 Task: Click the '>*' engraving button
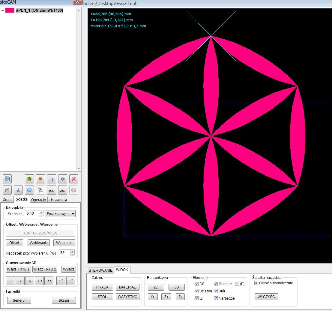(x=71, y=281)
